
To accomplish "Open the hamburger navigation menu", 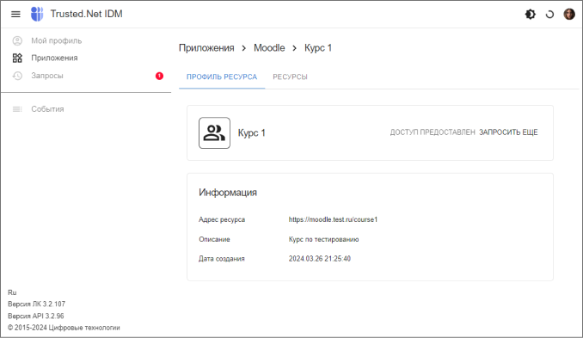I will (x=15, y=14).
